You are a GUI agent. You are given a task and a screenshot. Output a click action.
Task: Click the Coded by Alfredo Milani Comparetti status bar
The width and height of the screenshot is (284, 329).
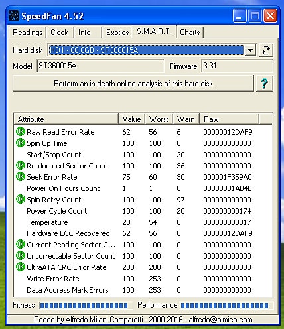click(143, 320)
